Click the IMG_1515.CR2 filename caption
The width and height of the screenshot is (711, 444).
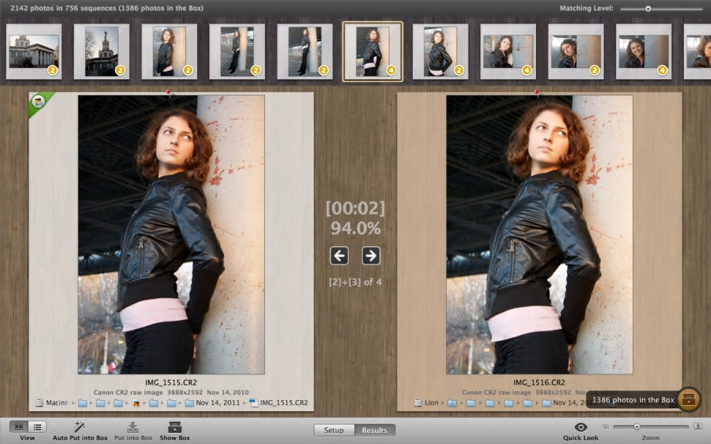pyautogui.click(x=171, y=383)
